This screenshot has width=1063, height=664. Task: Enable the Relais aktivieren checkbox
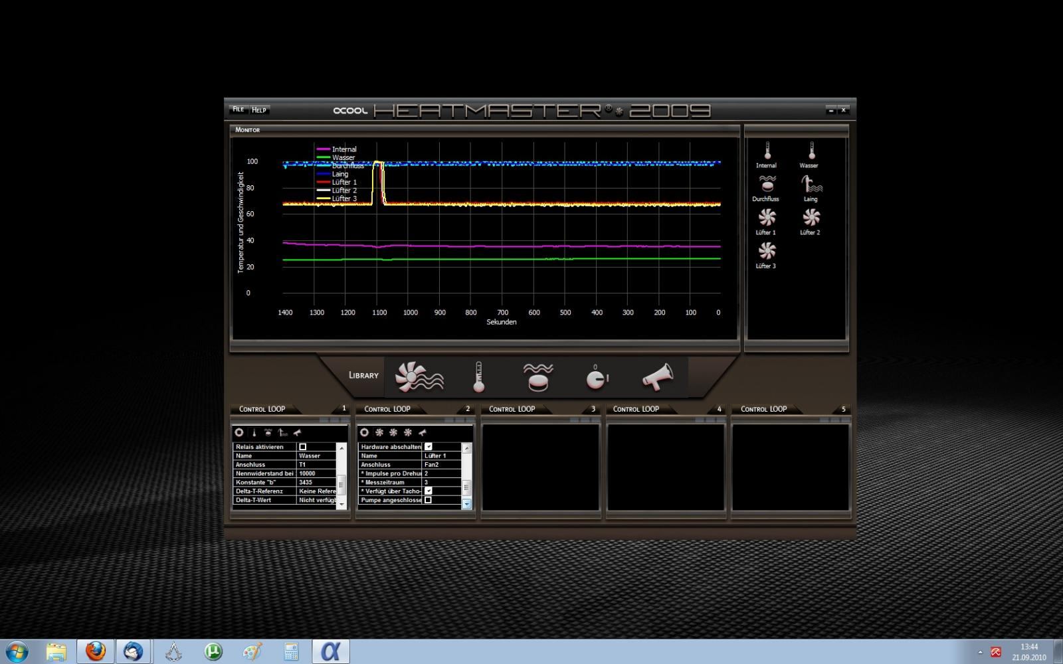(x=303, y=447)
